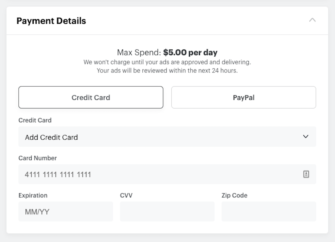Image resolution: width=335 pixels, height=242 pixels.
Task: Click the Zip Code field label
Action: click(x=234, y=195)
